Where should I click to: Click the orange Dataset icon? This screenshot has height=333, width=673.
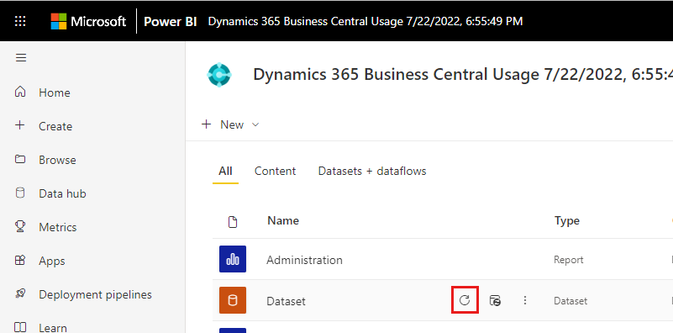233,300
